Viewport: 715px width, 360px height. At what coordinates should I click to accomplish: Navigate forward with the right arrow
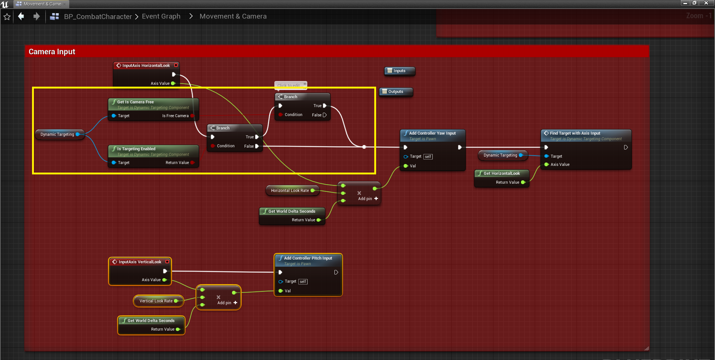[x=36, y=16]
